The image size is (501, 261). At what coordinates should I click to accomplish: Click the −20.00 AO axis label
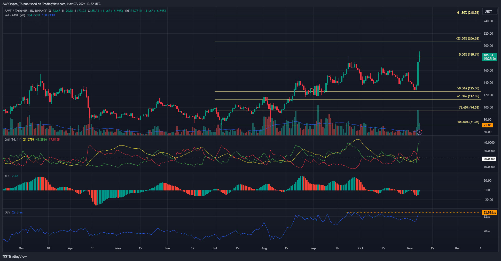point(488,200)
